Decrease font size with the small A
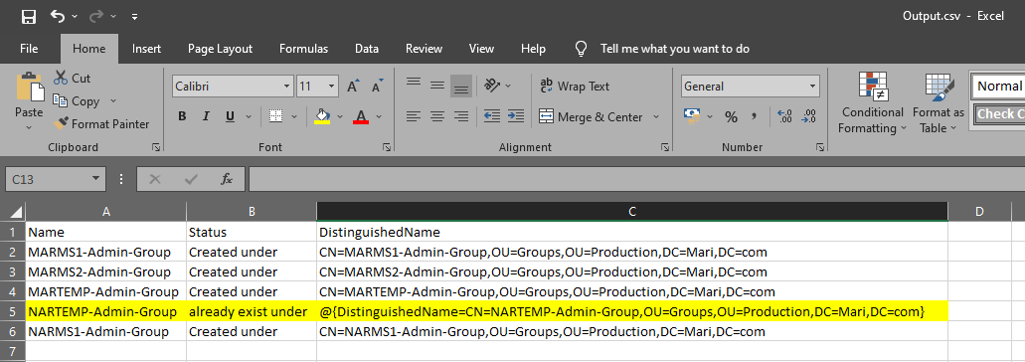 (x=378, y=87)
